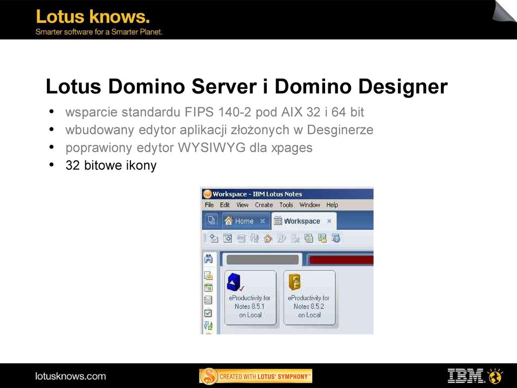Click the lotusknows.com link in the footer
The width and height of the screenshot is (517, 388).
coord(71,376)
